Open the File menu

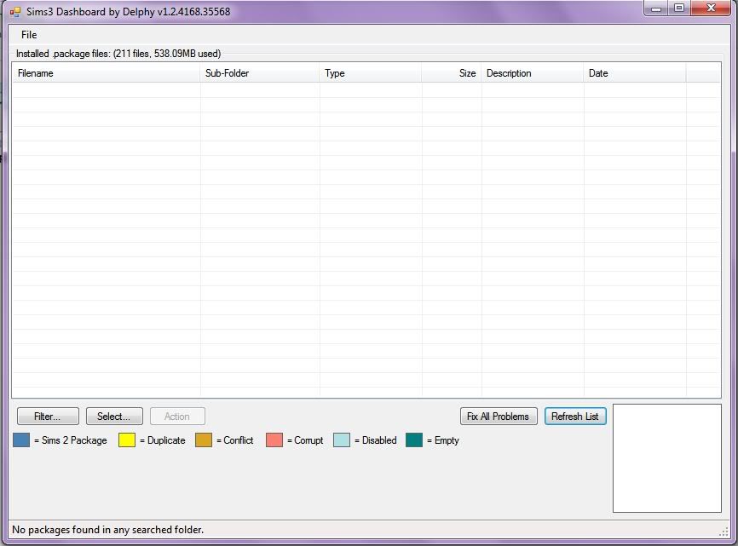(28, 35)
